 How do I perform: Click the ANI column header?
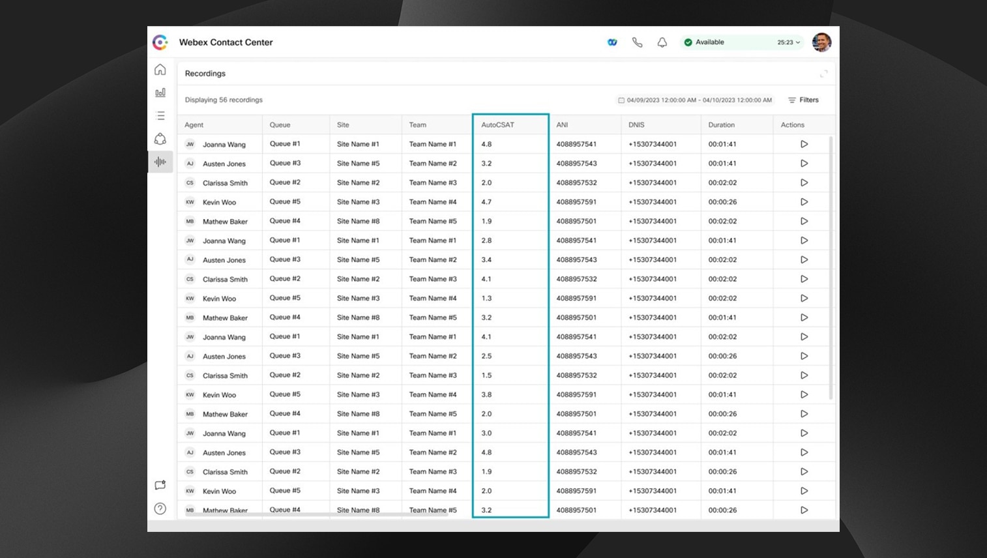coord(563,125)
